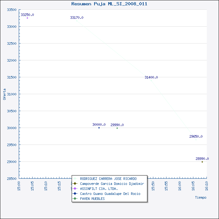Click the purple ASSINFILT legend swatch
The height and width of the screenshot is (219, 219).
pos(75,189)
